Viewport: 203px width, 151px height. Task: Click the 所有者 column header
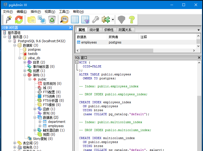click(123, 37)
